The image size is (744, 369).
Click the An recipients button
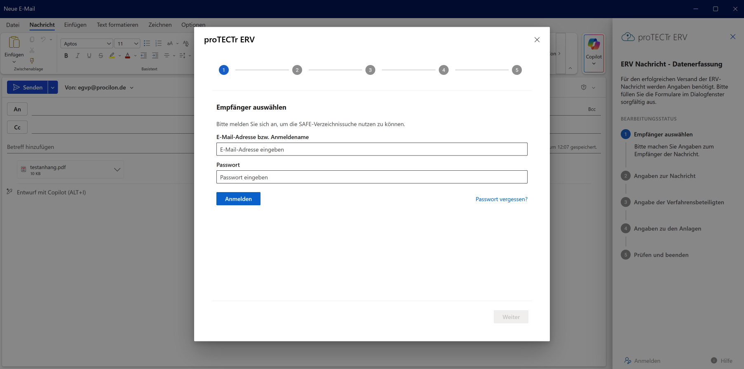17,109
